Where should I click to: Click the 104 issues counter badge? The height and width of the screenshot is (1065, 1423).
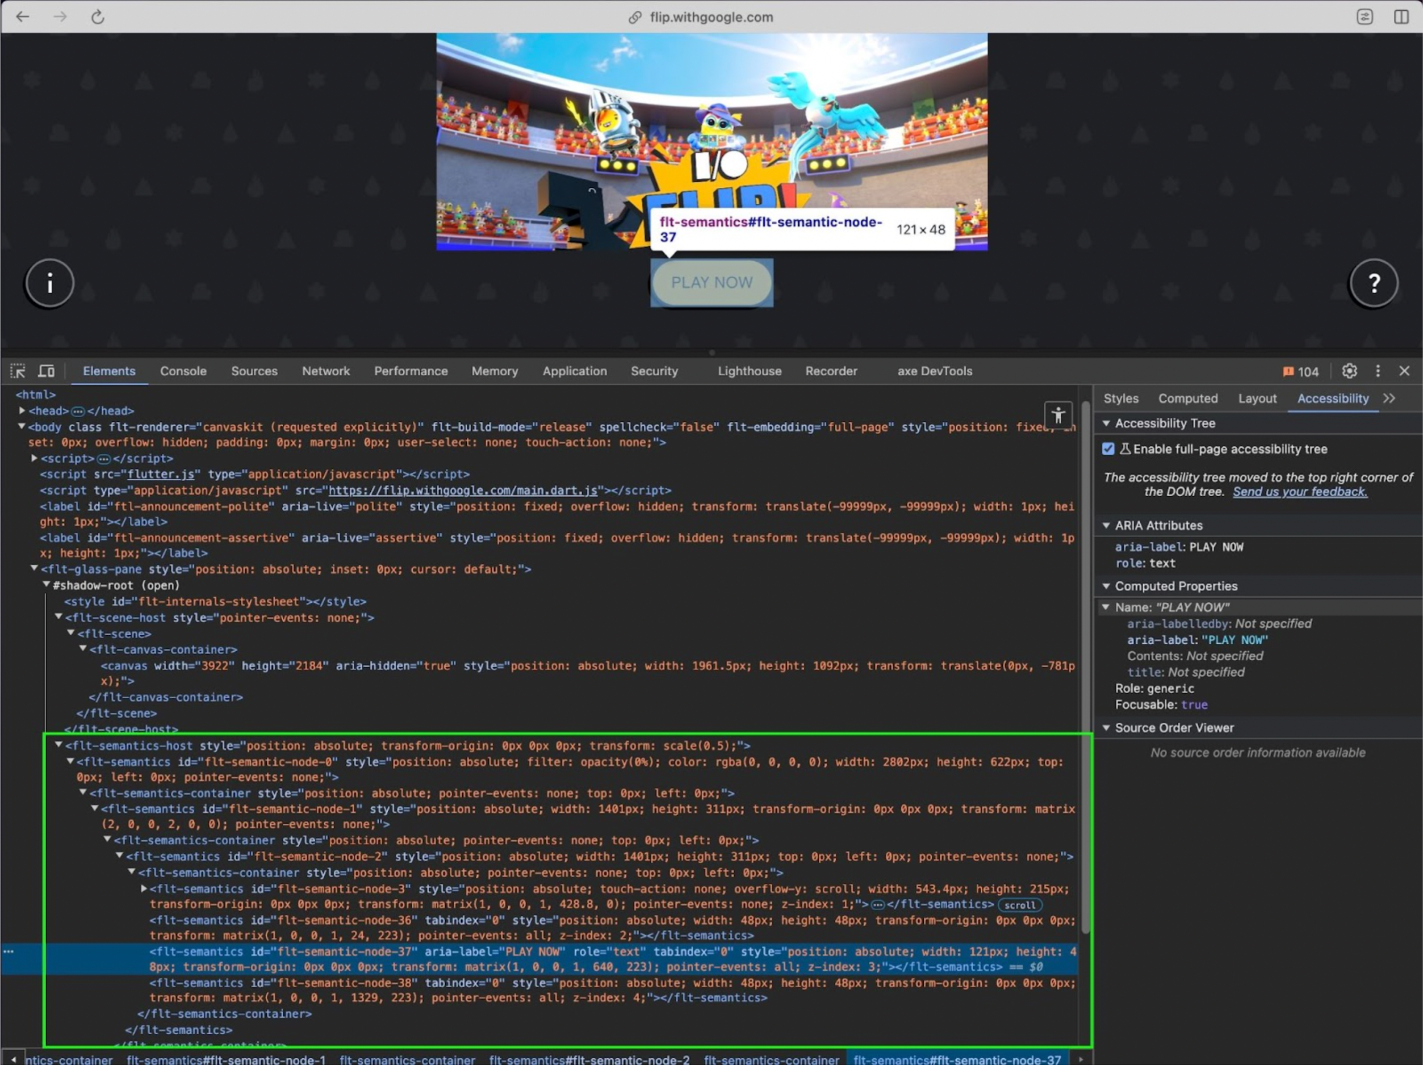point(1300,372)
